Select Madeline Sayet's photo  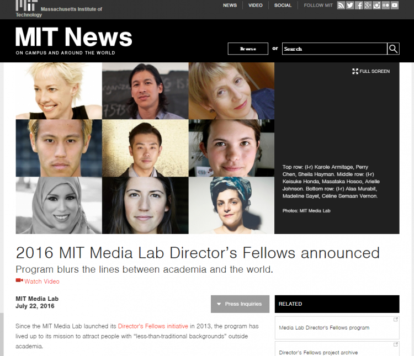tap(145, 205)
